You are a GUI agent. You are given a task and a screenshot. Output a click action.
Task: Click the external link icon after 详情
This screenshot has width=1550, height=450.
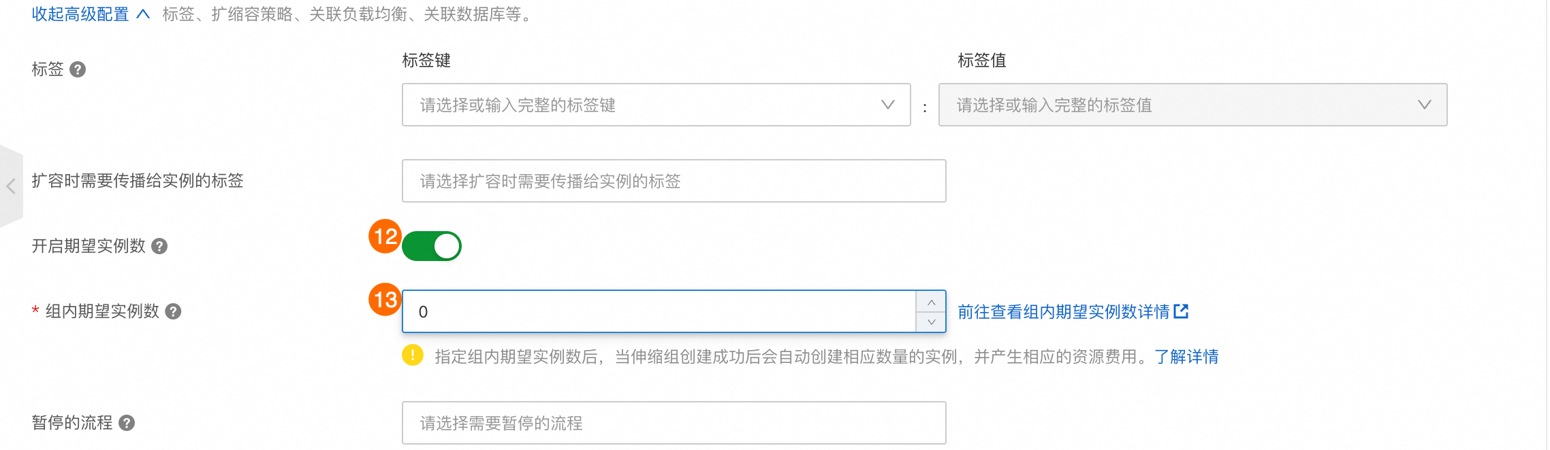point(1182,311)
